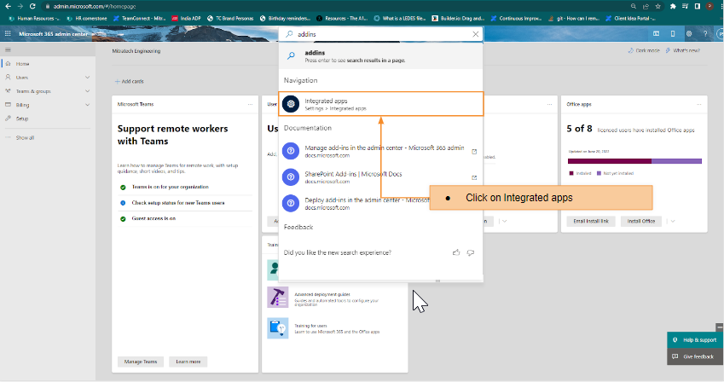724x382 pixels.
Task: Open dropdown arrow next to Install Office
Action: click(x=673, y=221)
